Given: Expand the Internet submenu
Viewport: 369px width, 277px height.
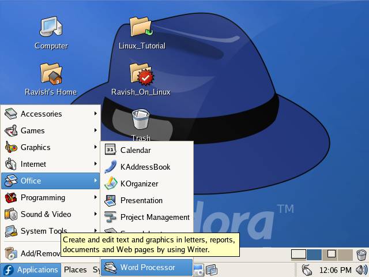Looking at the screenshot, I should (x=33, y=164).
